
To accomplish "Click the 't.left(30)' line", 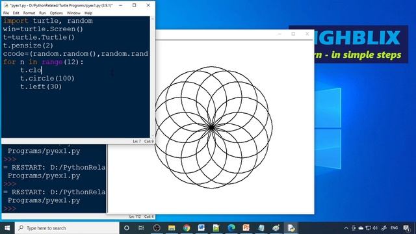I will pos(41,86).
